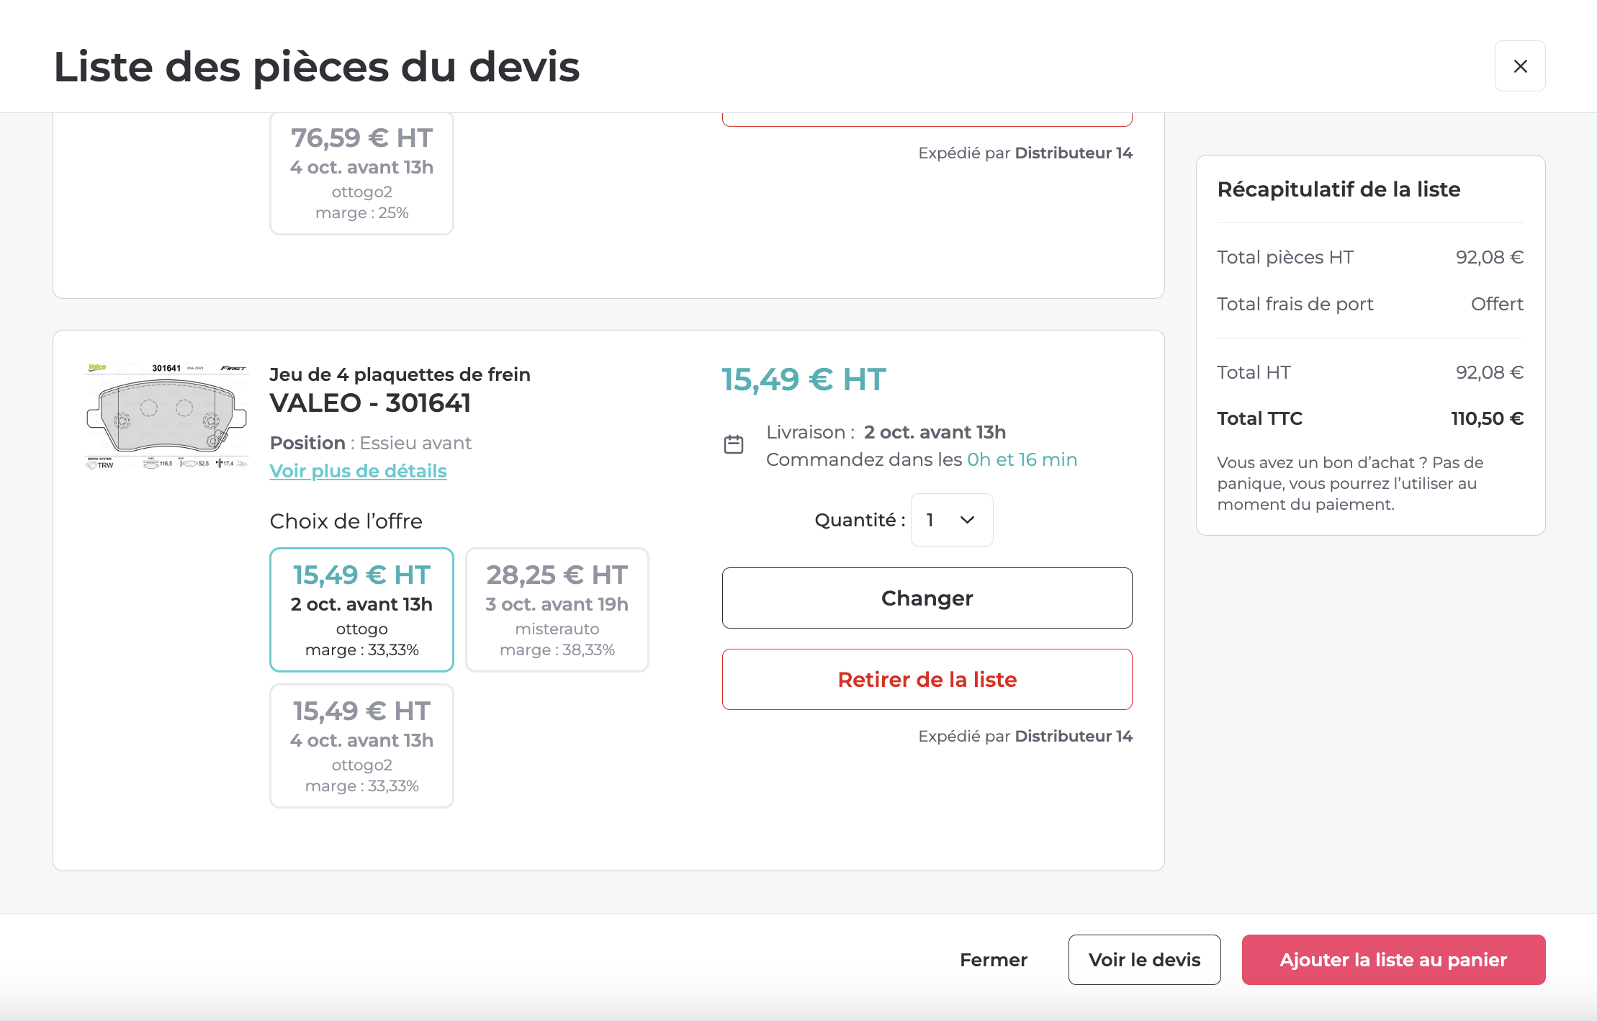Viewport: 1597px width, 1021px height.
Task: Click the Distributeur 14 label under the Valeo item
Action: click(1073, 736)
